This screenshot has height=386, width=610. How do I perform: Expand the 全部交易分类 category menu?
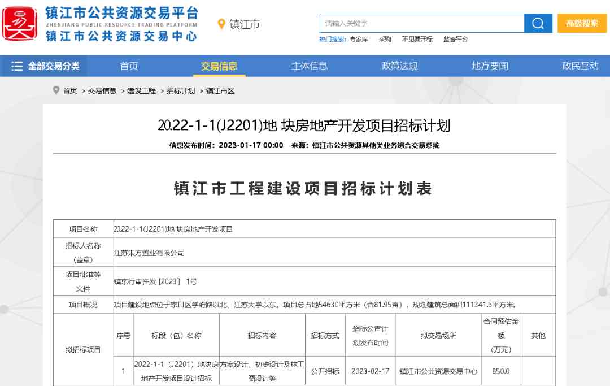[x=54, y=66]
